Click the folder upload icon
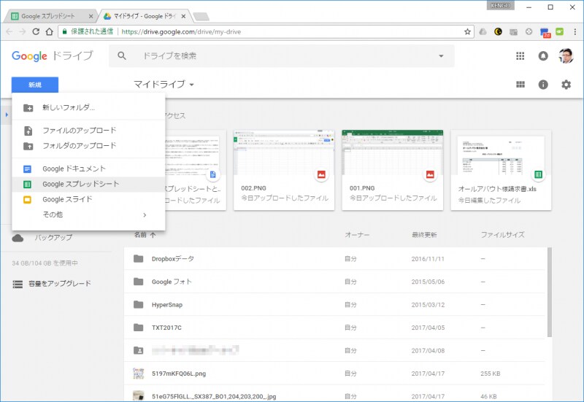This screenshot has width=584, height=402. (x=28, y=146)
